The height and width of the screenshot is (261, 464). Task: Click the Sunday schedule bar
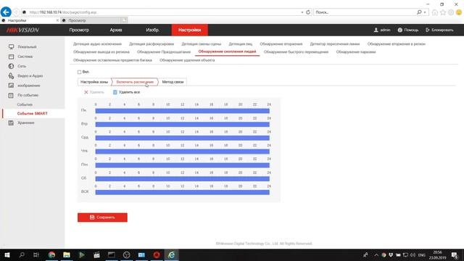coord(182,192)
